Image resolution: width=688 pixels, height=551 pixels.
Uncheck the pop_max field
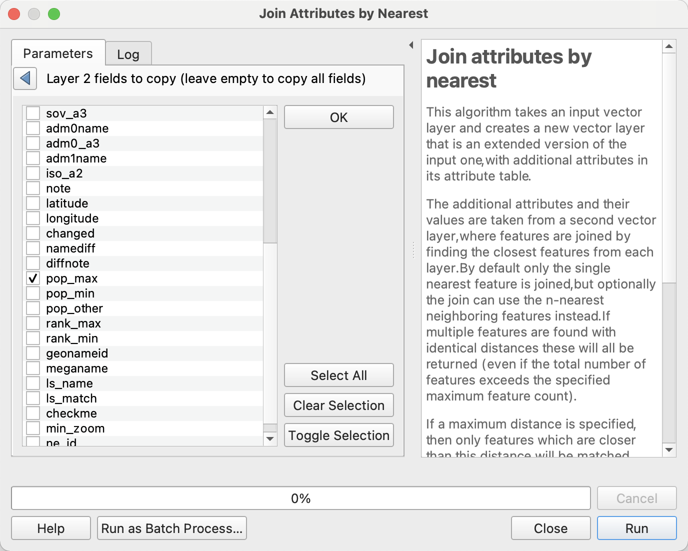[x=33, y=278]
